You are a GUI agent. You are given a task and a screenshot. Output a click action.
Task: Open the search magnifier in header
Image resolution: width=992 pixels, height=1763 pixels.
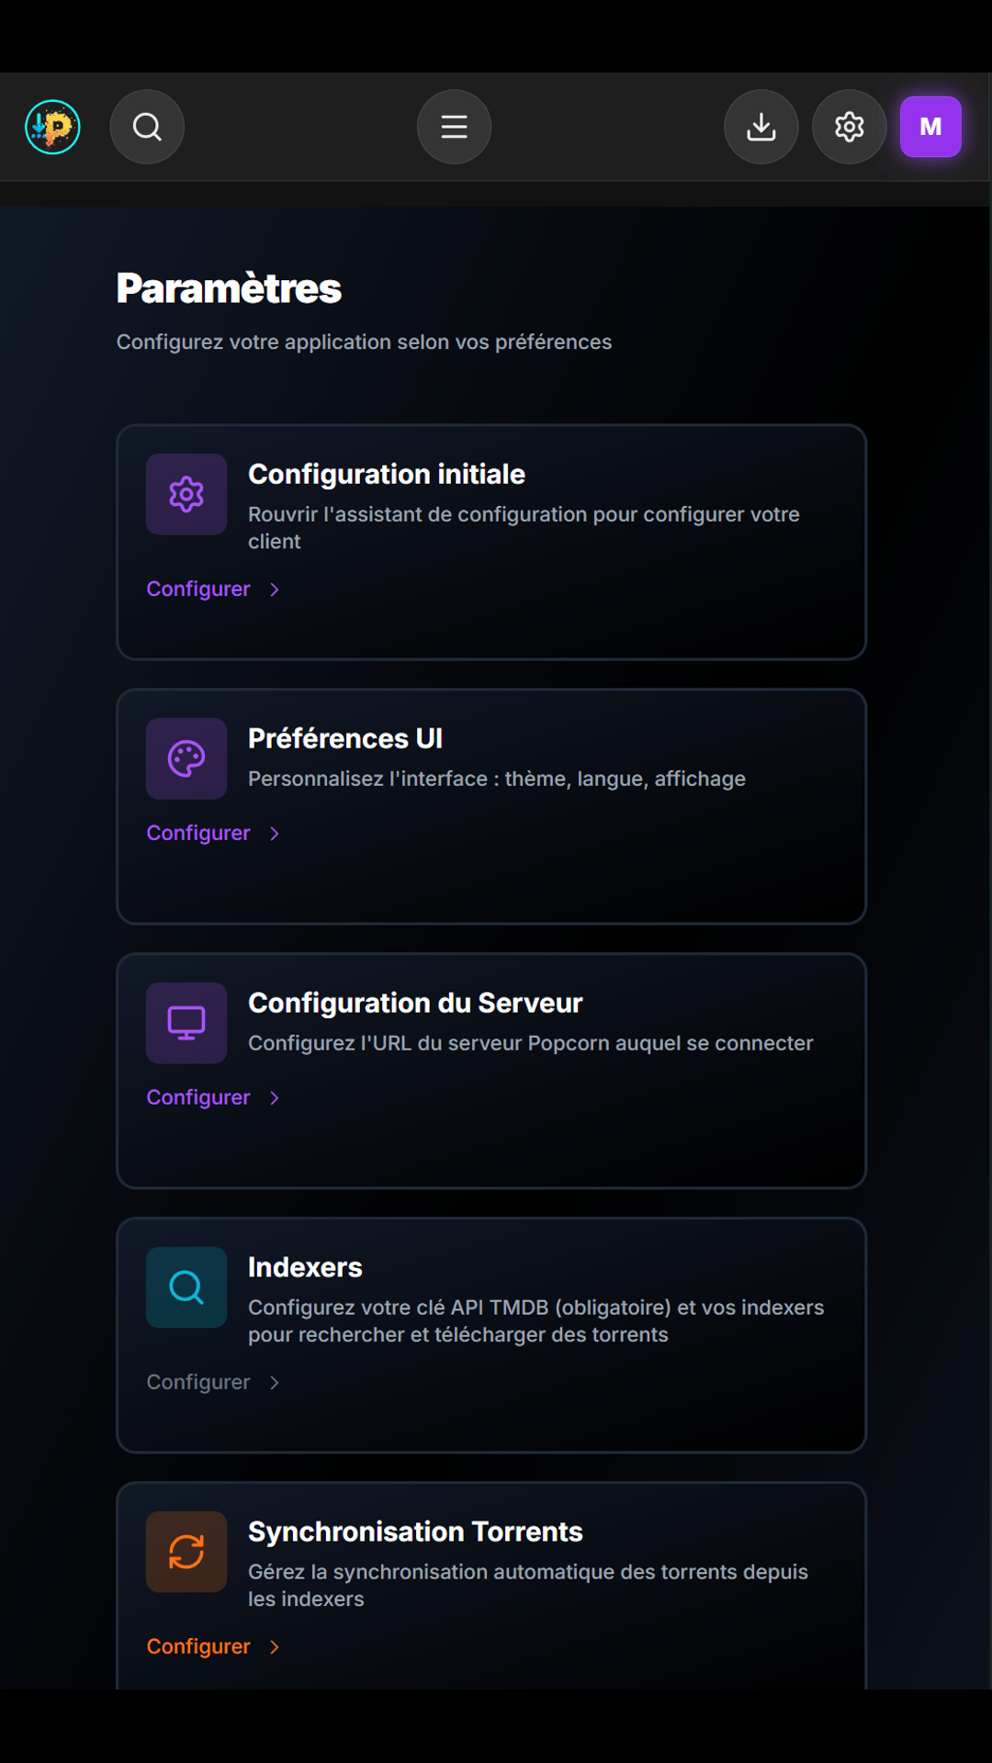(147, 127)
